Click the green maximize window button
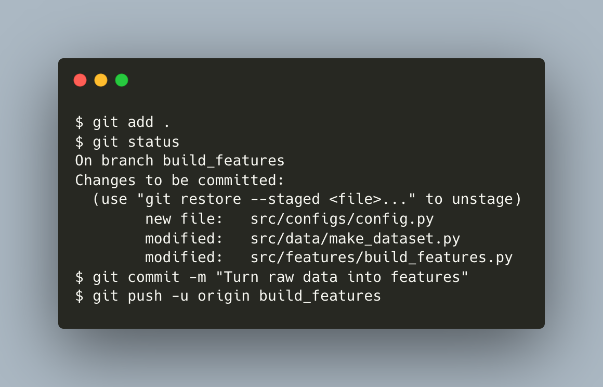Image resolution: width=603 pixels, height=387 pixels. pos(122,80)
